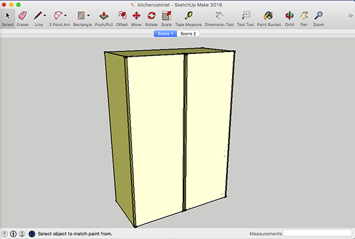
Task: Switch to the Scene 1 tab
Action: [165, 34]
